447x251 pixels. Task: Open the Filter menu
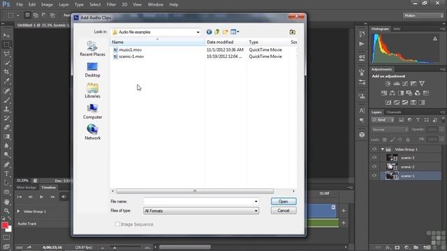(x=111, y=5)
